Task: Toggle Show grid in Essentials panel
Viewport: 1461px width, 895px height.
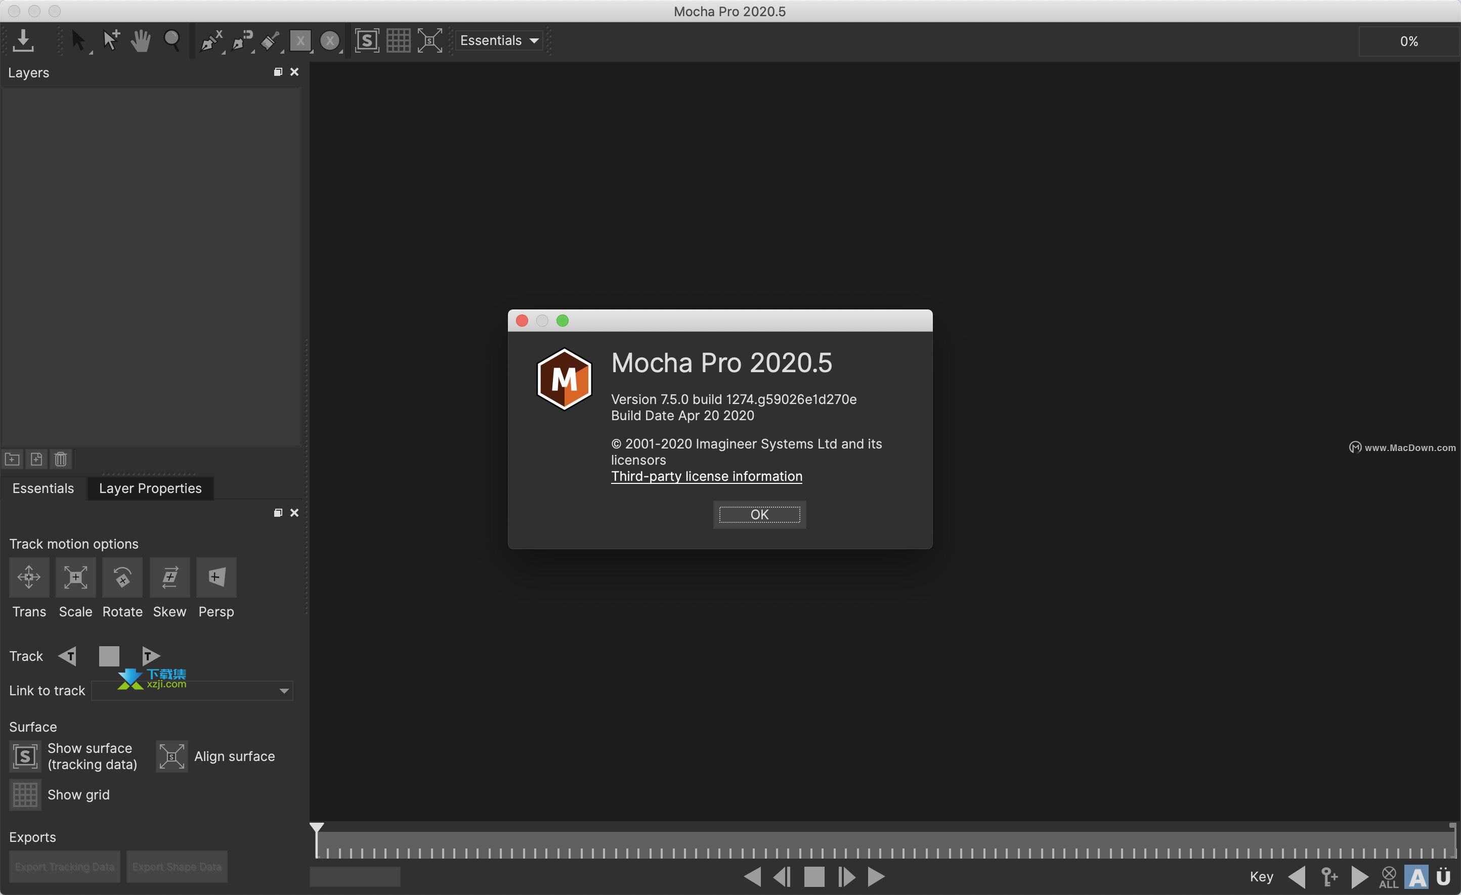Action: 25,795
